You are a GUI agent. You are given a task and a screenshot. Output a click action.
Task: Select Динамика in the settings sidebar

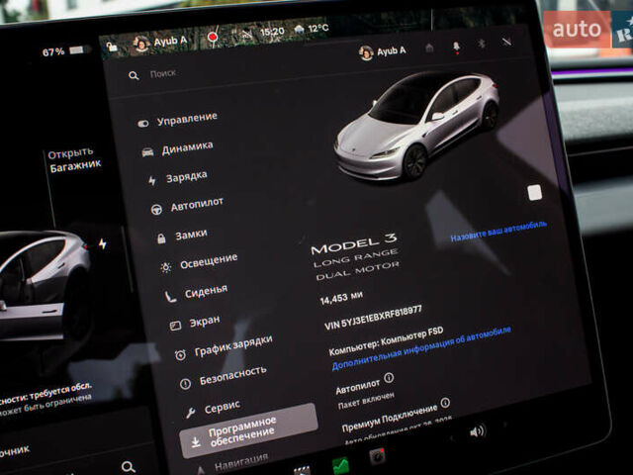[x=186, y=147]
